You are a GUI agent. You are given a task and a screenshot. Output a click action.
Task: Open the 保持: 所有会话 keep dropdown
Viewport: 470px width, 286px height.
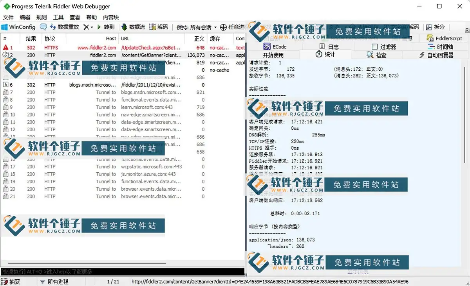pos(197,27)
